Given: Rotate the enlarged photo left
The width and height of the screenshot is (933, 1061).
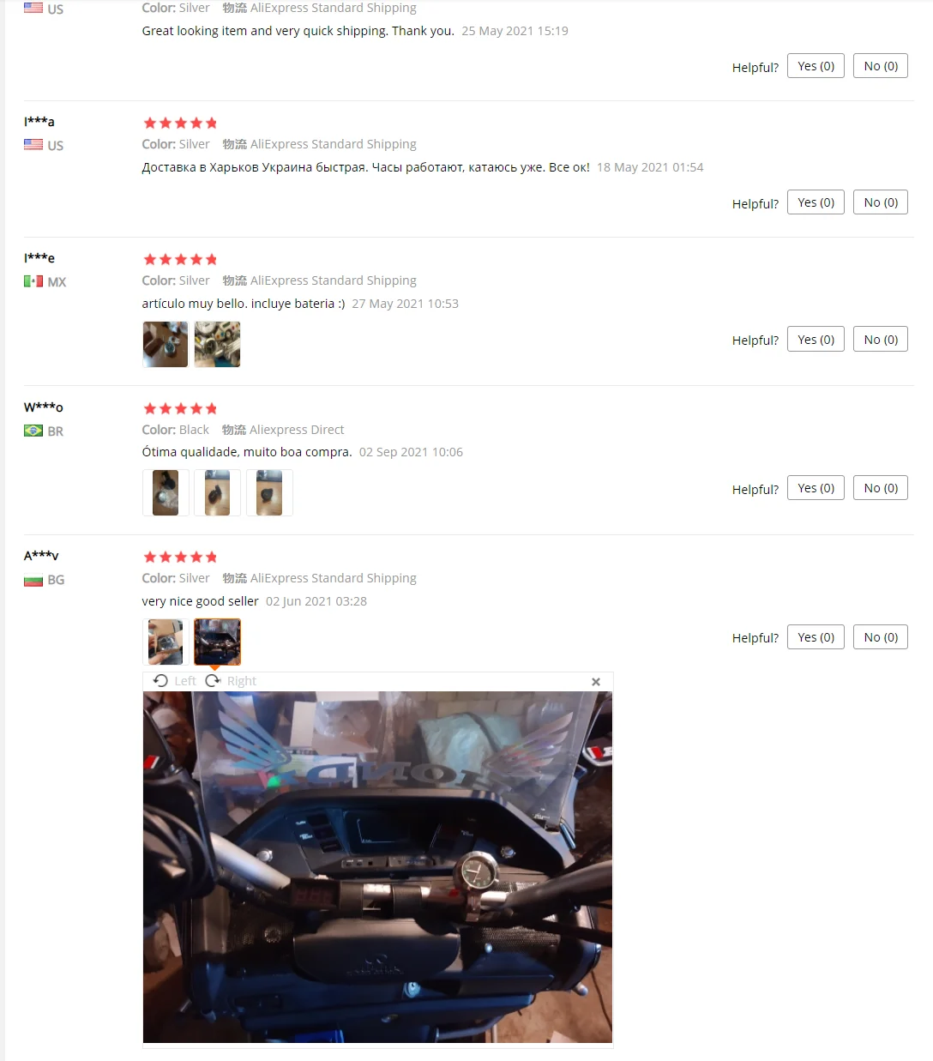Looking at the screenshot, I should tap(174, 681).
